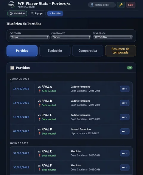Click the clipboard icon next to Partidos heading

tap(12, 68)
